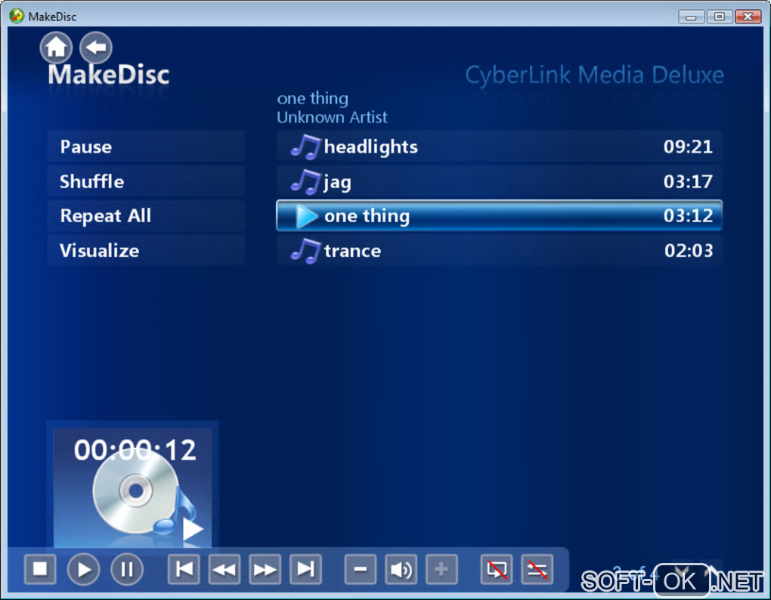Click the MakeDisc app icon in title bar
This screenshot has width=771, height=600.
click(16, 16)
